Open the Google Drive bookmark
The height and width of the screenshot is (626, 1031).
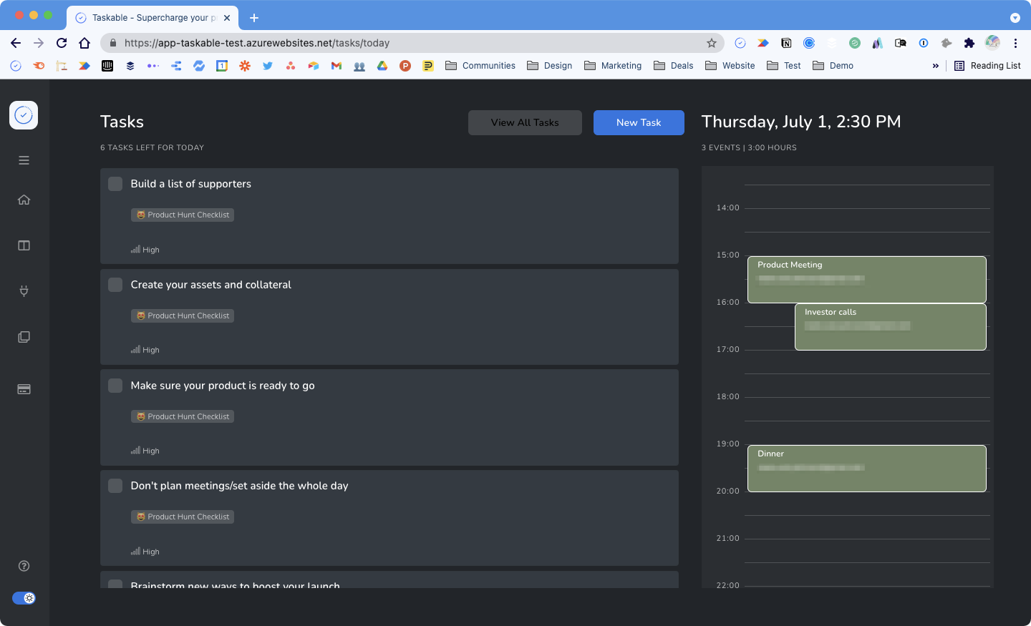(x=382, y=66)
